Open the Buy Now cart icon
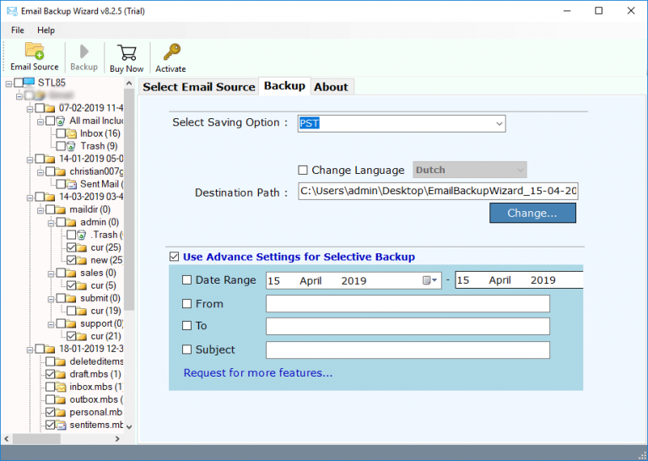648x461 pixels. (127, 52)
